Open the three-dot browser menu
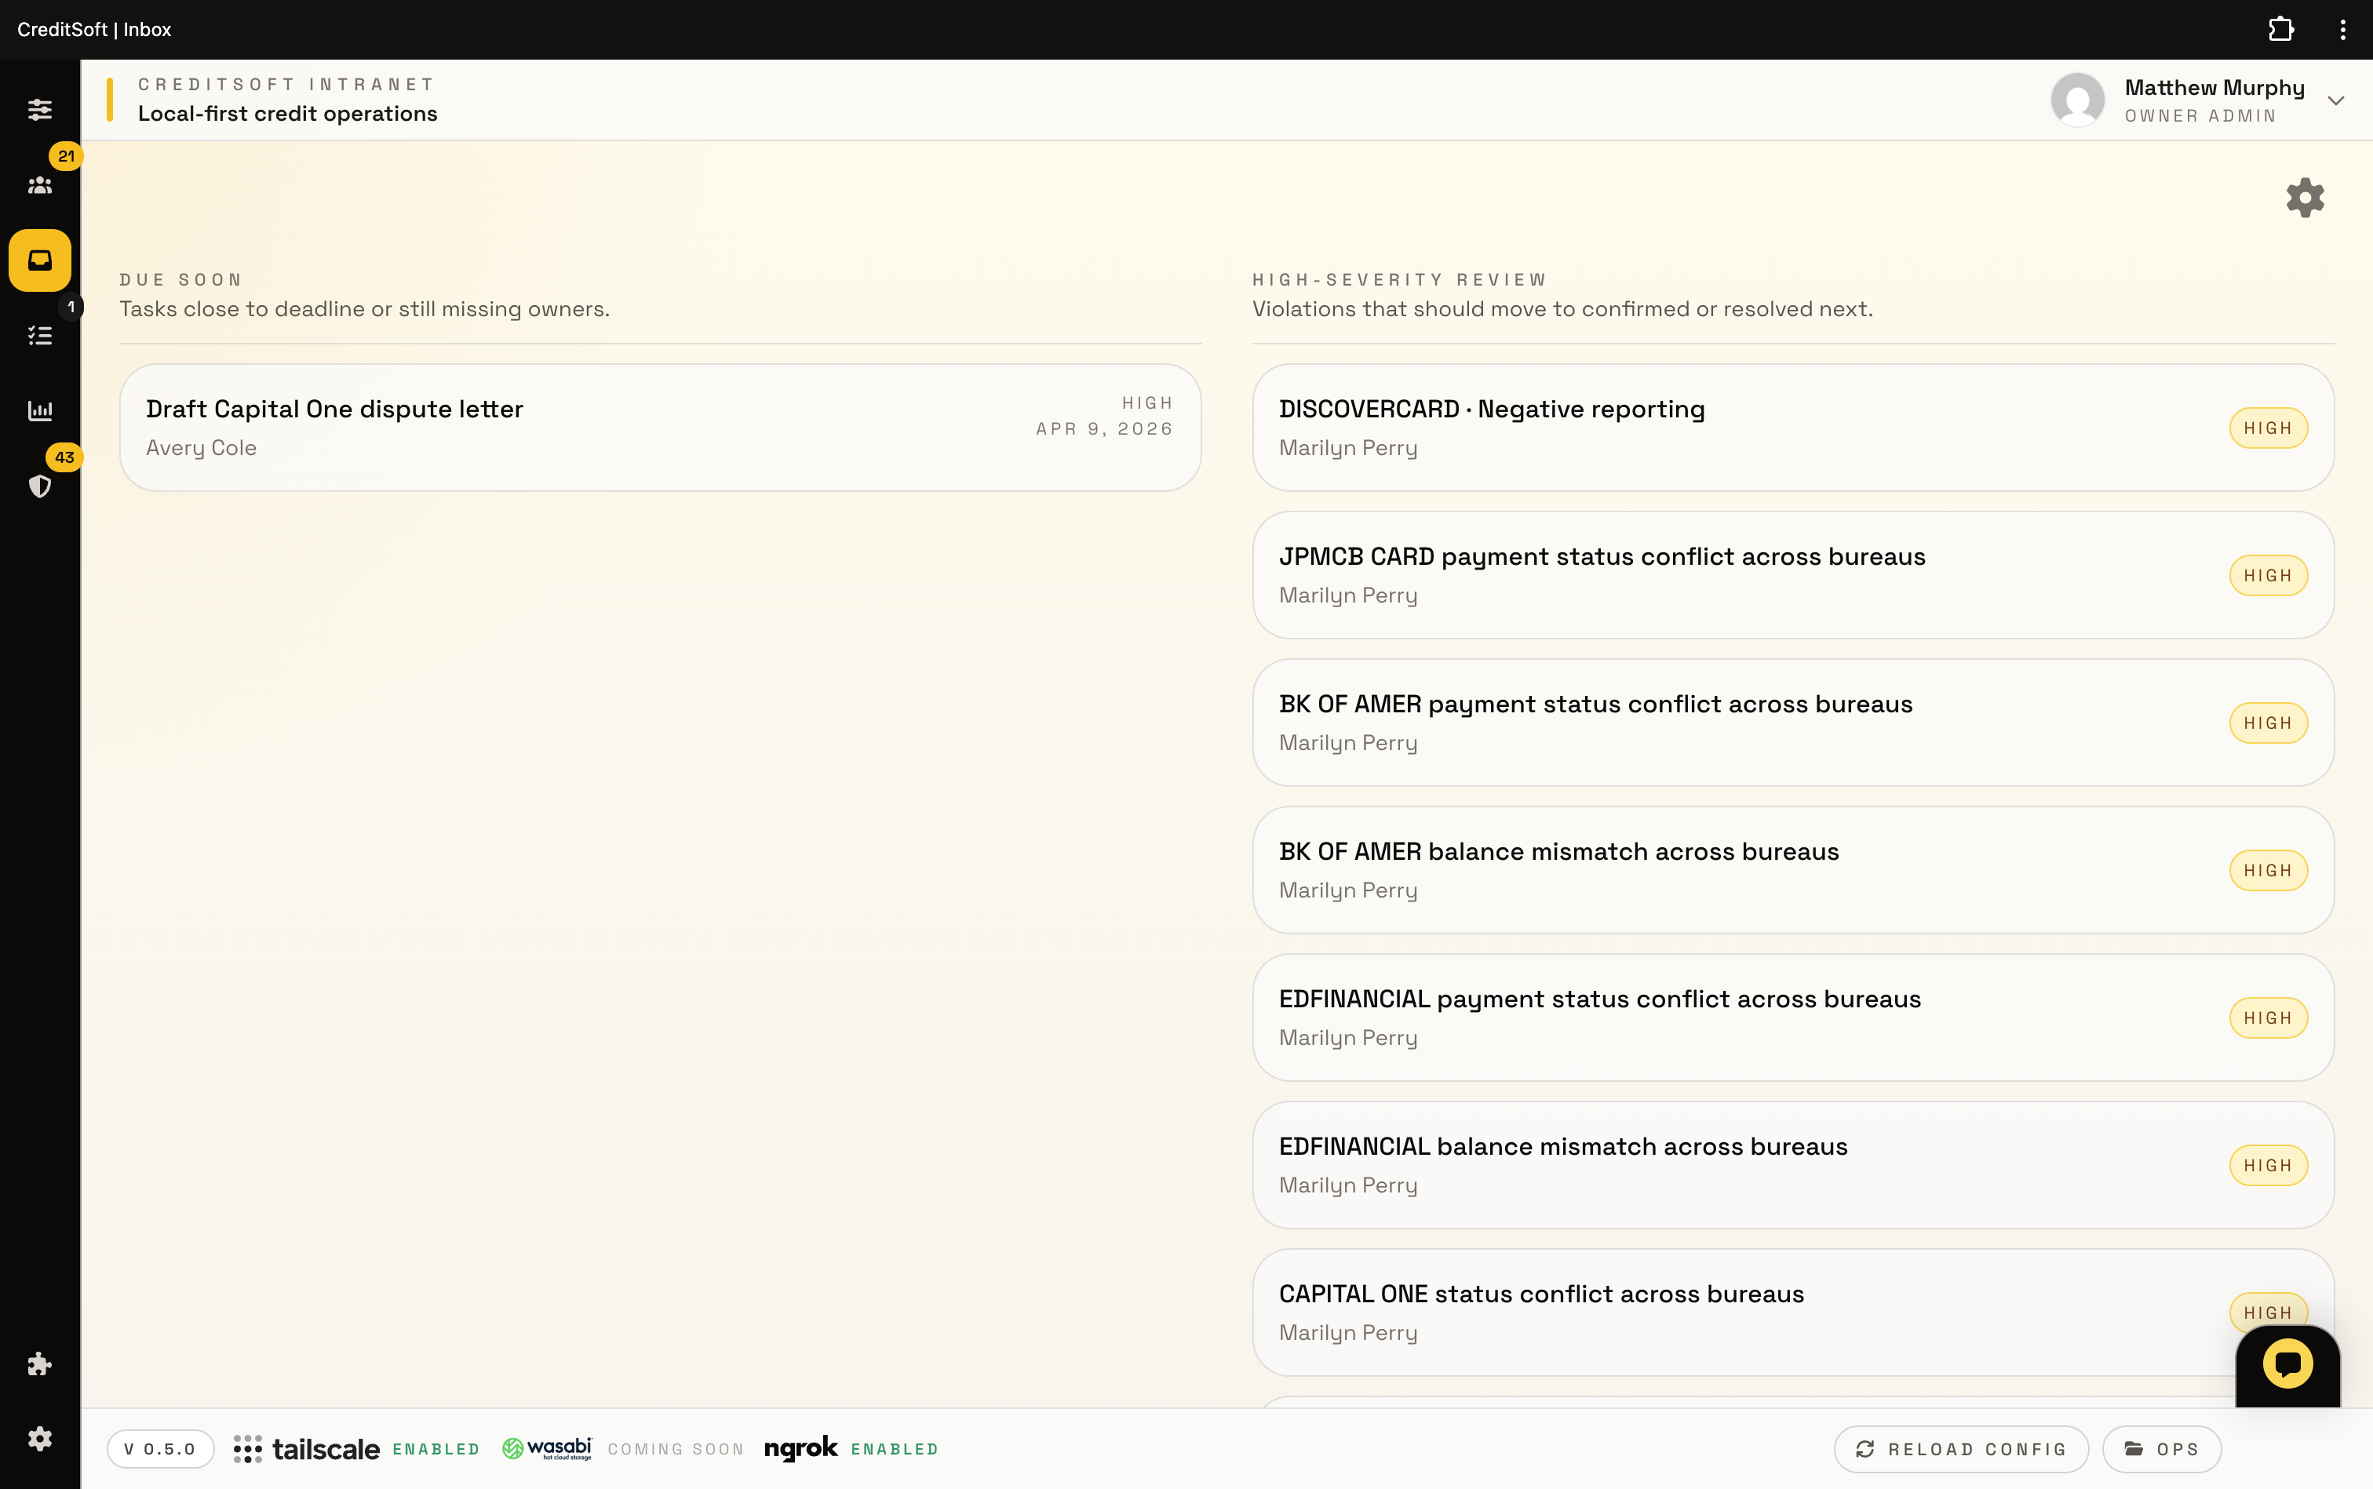 [x=2342, y=30]
